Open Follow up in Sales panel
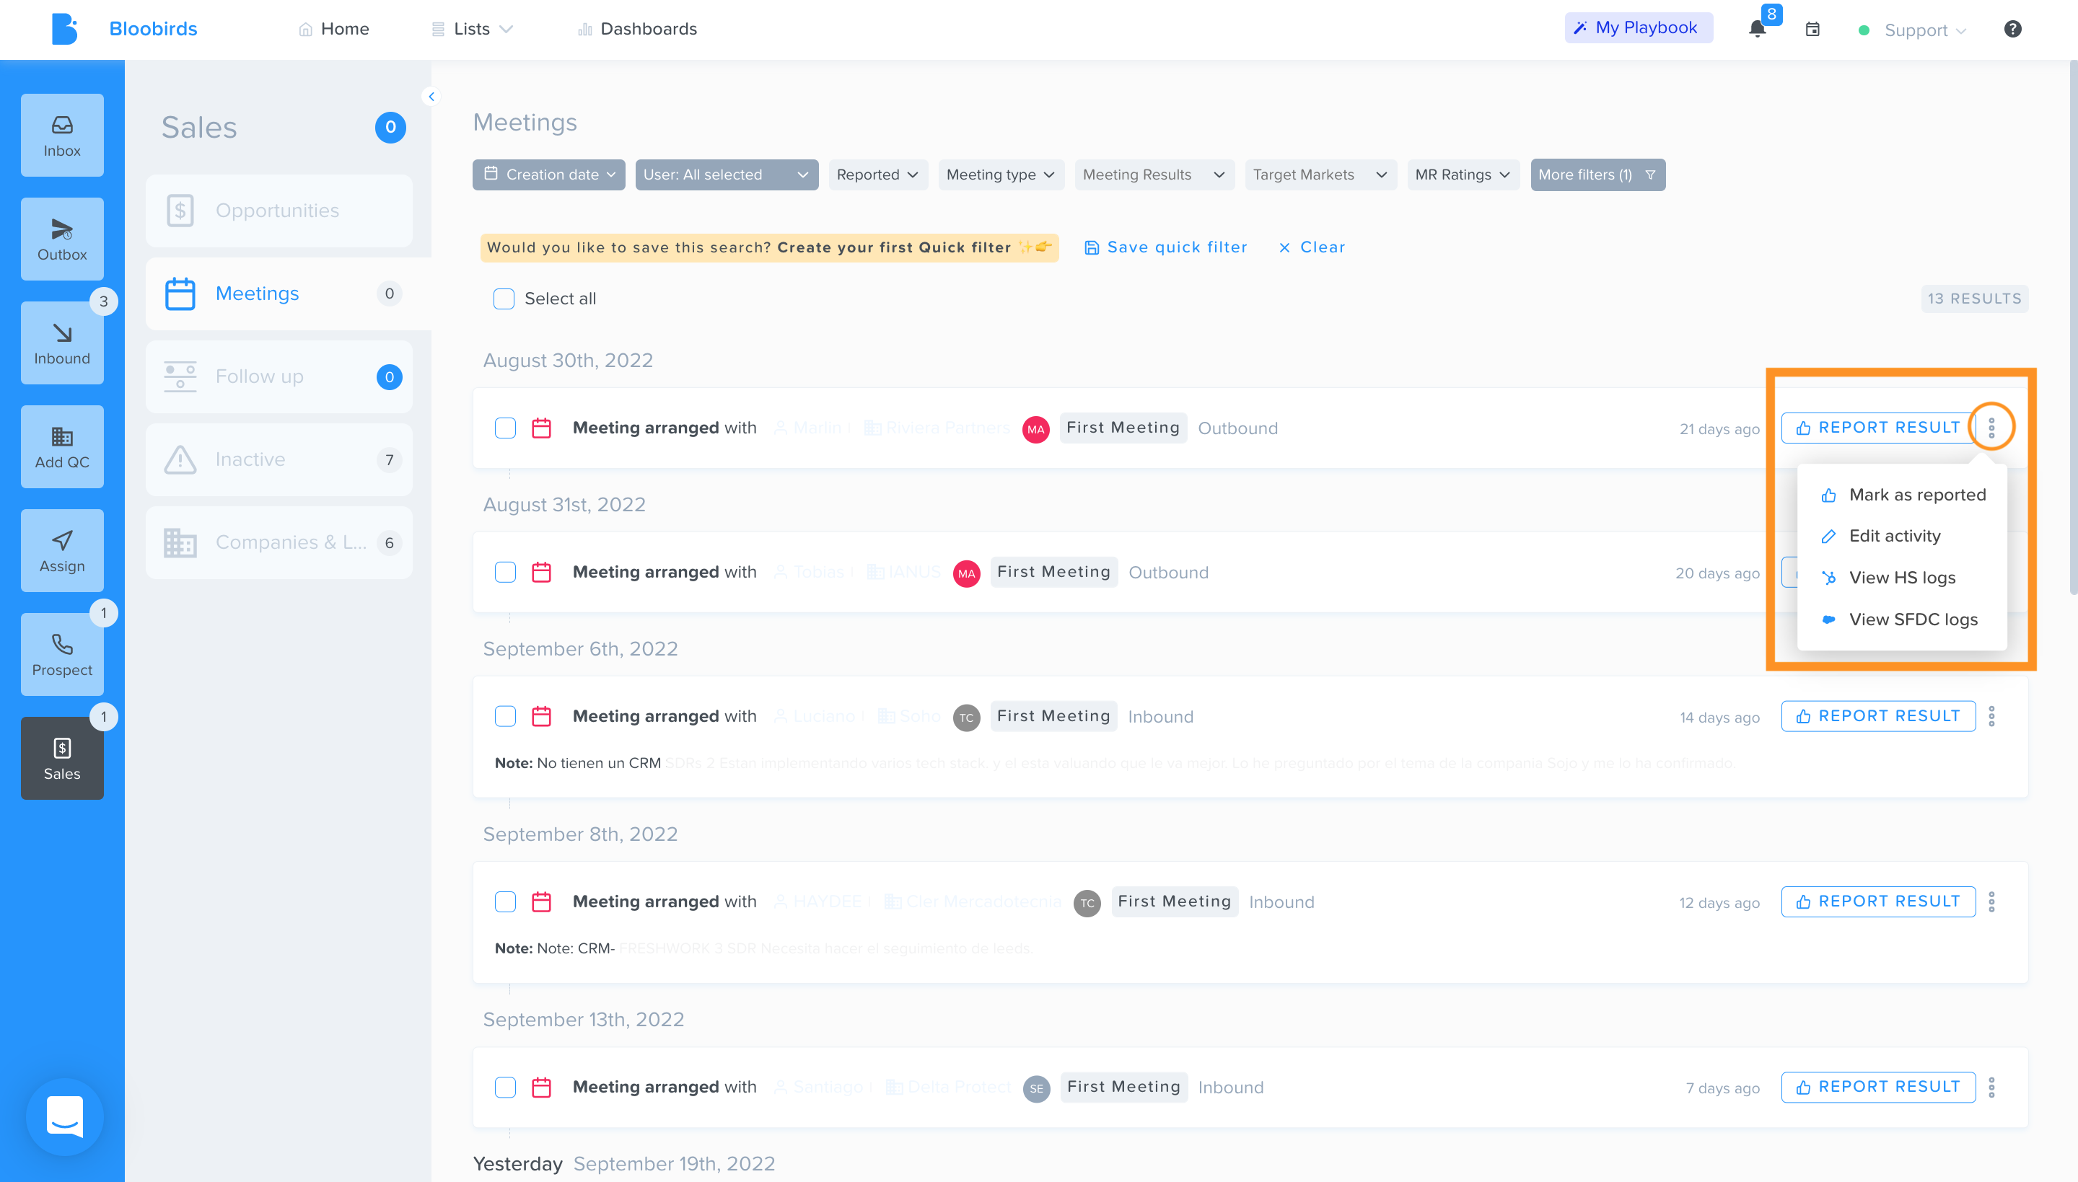The height and width of the screenshot is (1182, 2078). click(x=279, y=376)
